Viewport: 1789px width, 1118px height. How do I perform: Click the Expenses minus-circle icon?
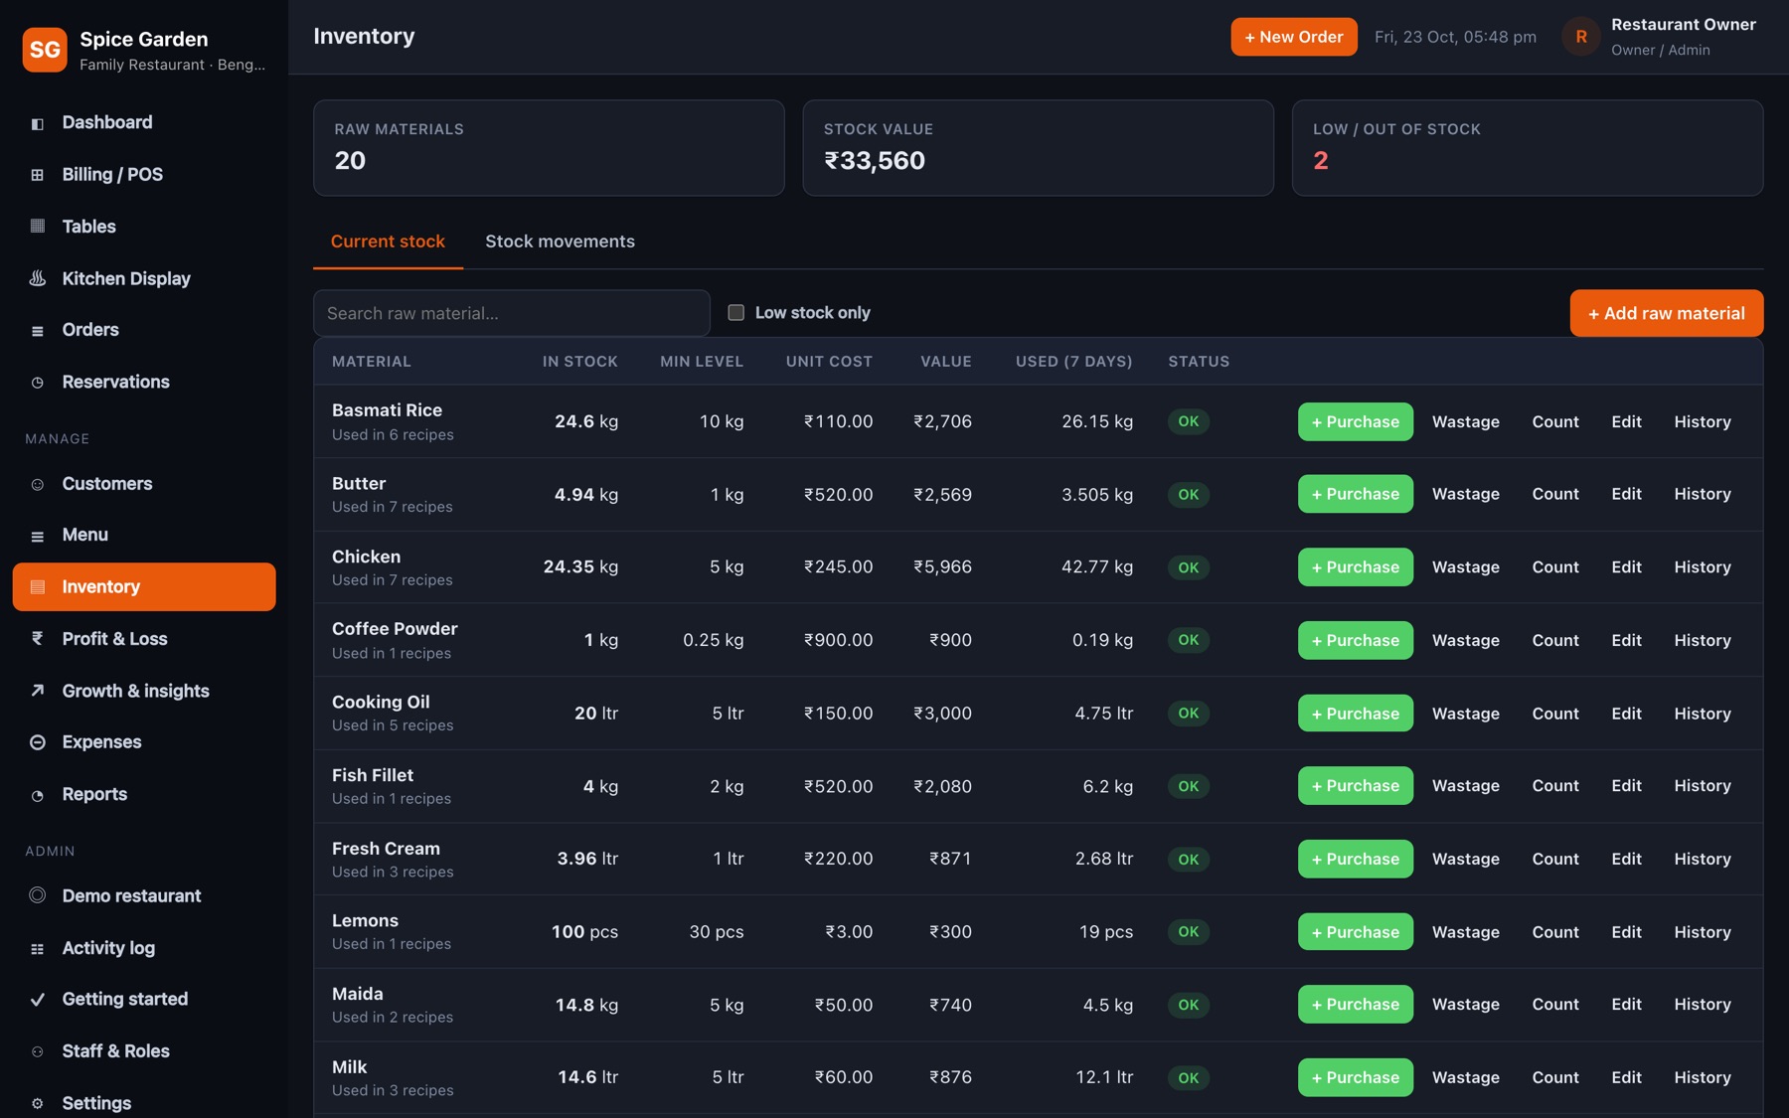coord(38,742)
